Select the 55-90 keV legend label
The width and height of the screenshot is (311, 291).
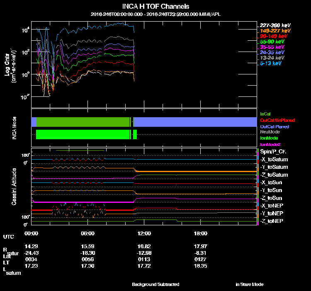272,42
